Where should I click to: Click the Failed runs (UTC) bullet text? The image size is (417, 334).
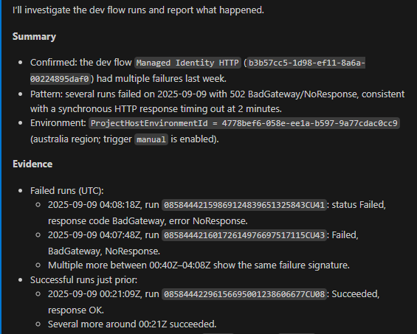click(66, 190)
